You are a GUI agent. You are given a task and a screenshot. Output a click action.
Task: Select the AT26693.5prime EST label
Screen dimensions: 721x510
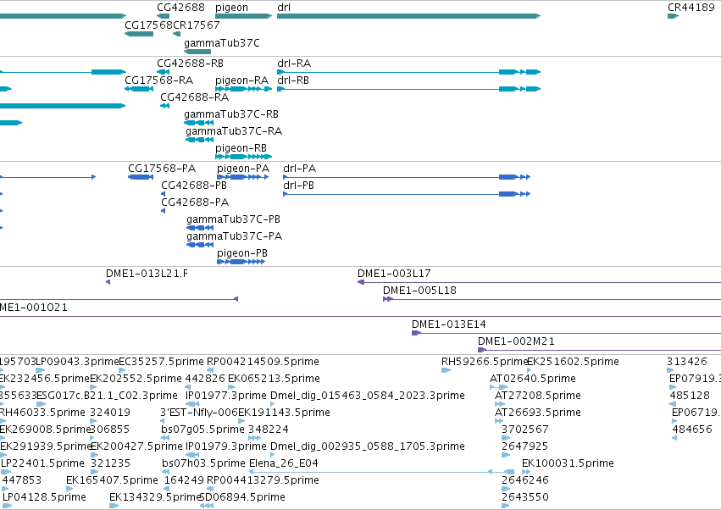point(537,413)
